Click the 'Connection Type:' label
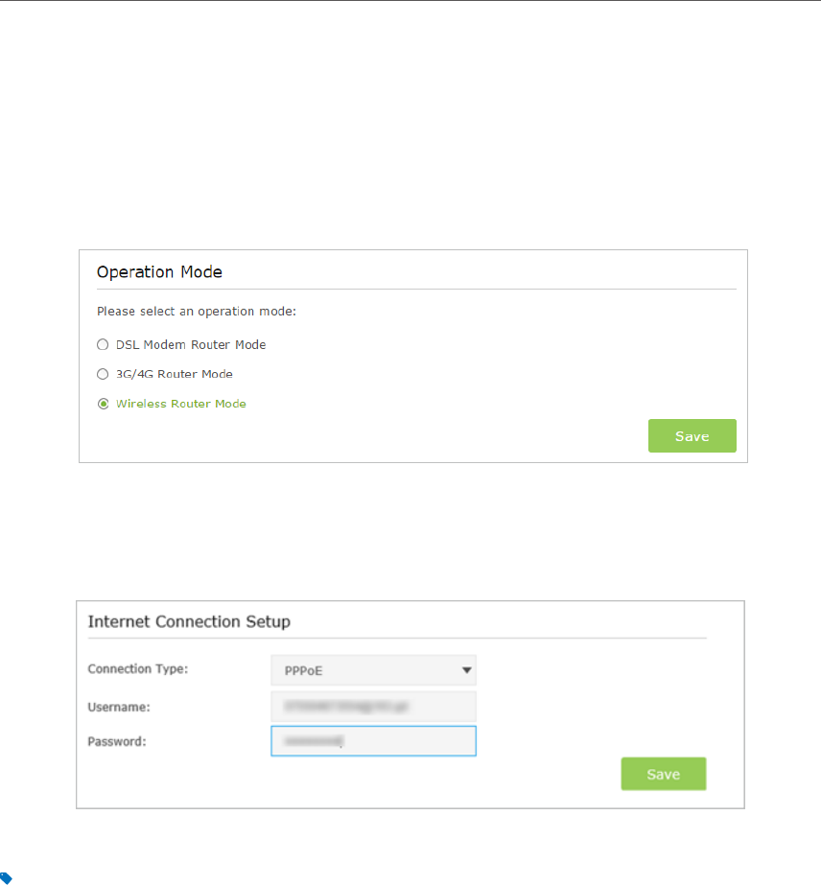This screenshot has width=821, height=885. point(137,669)
